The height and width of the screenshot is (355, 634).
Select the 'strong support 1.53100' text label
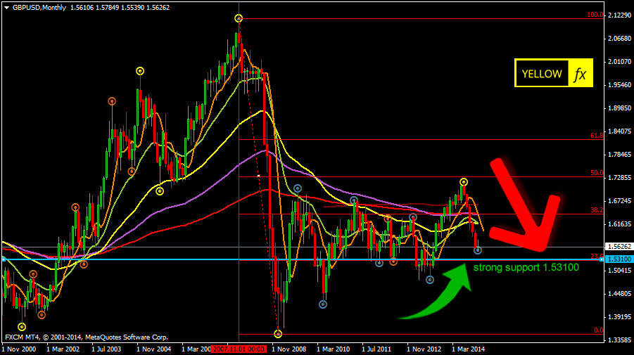(526, 268)
